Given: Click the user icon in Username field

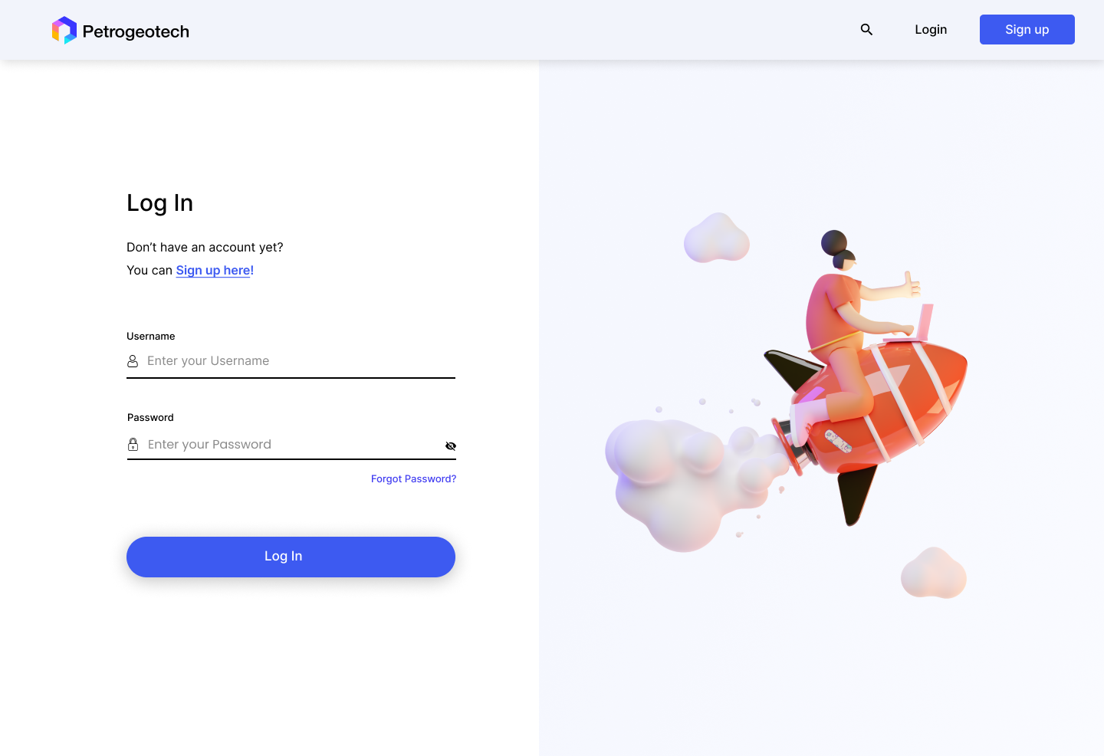Looking at the screenshot, I should [x=133, y=361].
